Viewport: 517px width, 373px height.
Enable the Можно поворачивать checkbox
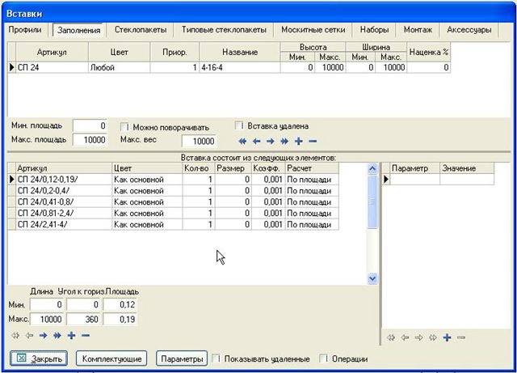(x=125, y=127)
